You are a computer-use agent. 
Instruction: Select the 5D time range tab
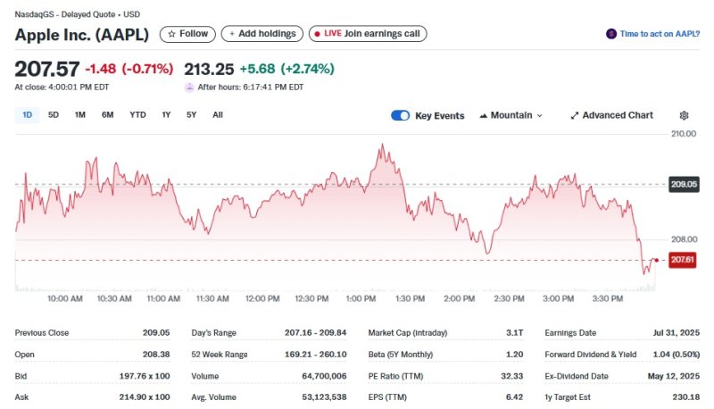click(x=54, y=115)
